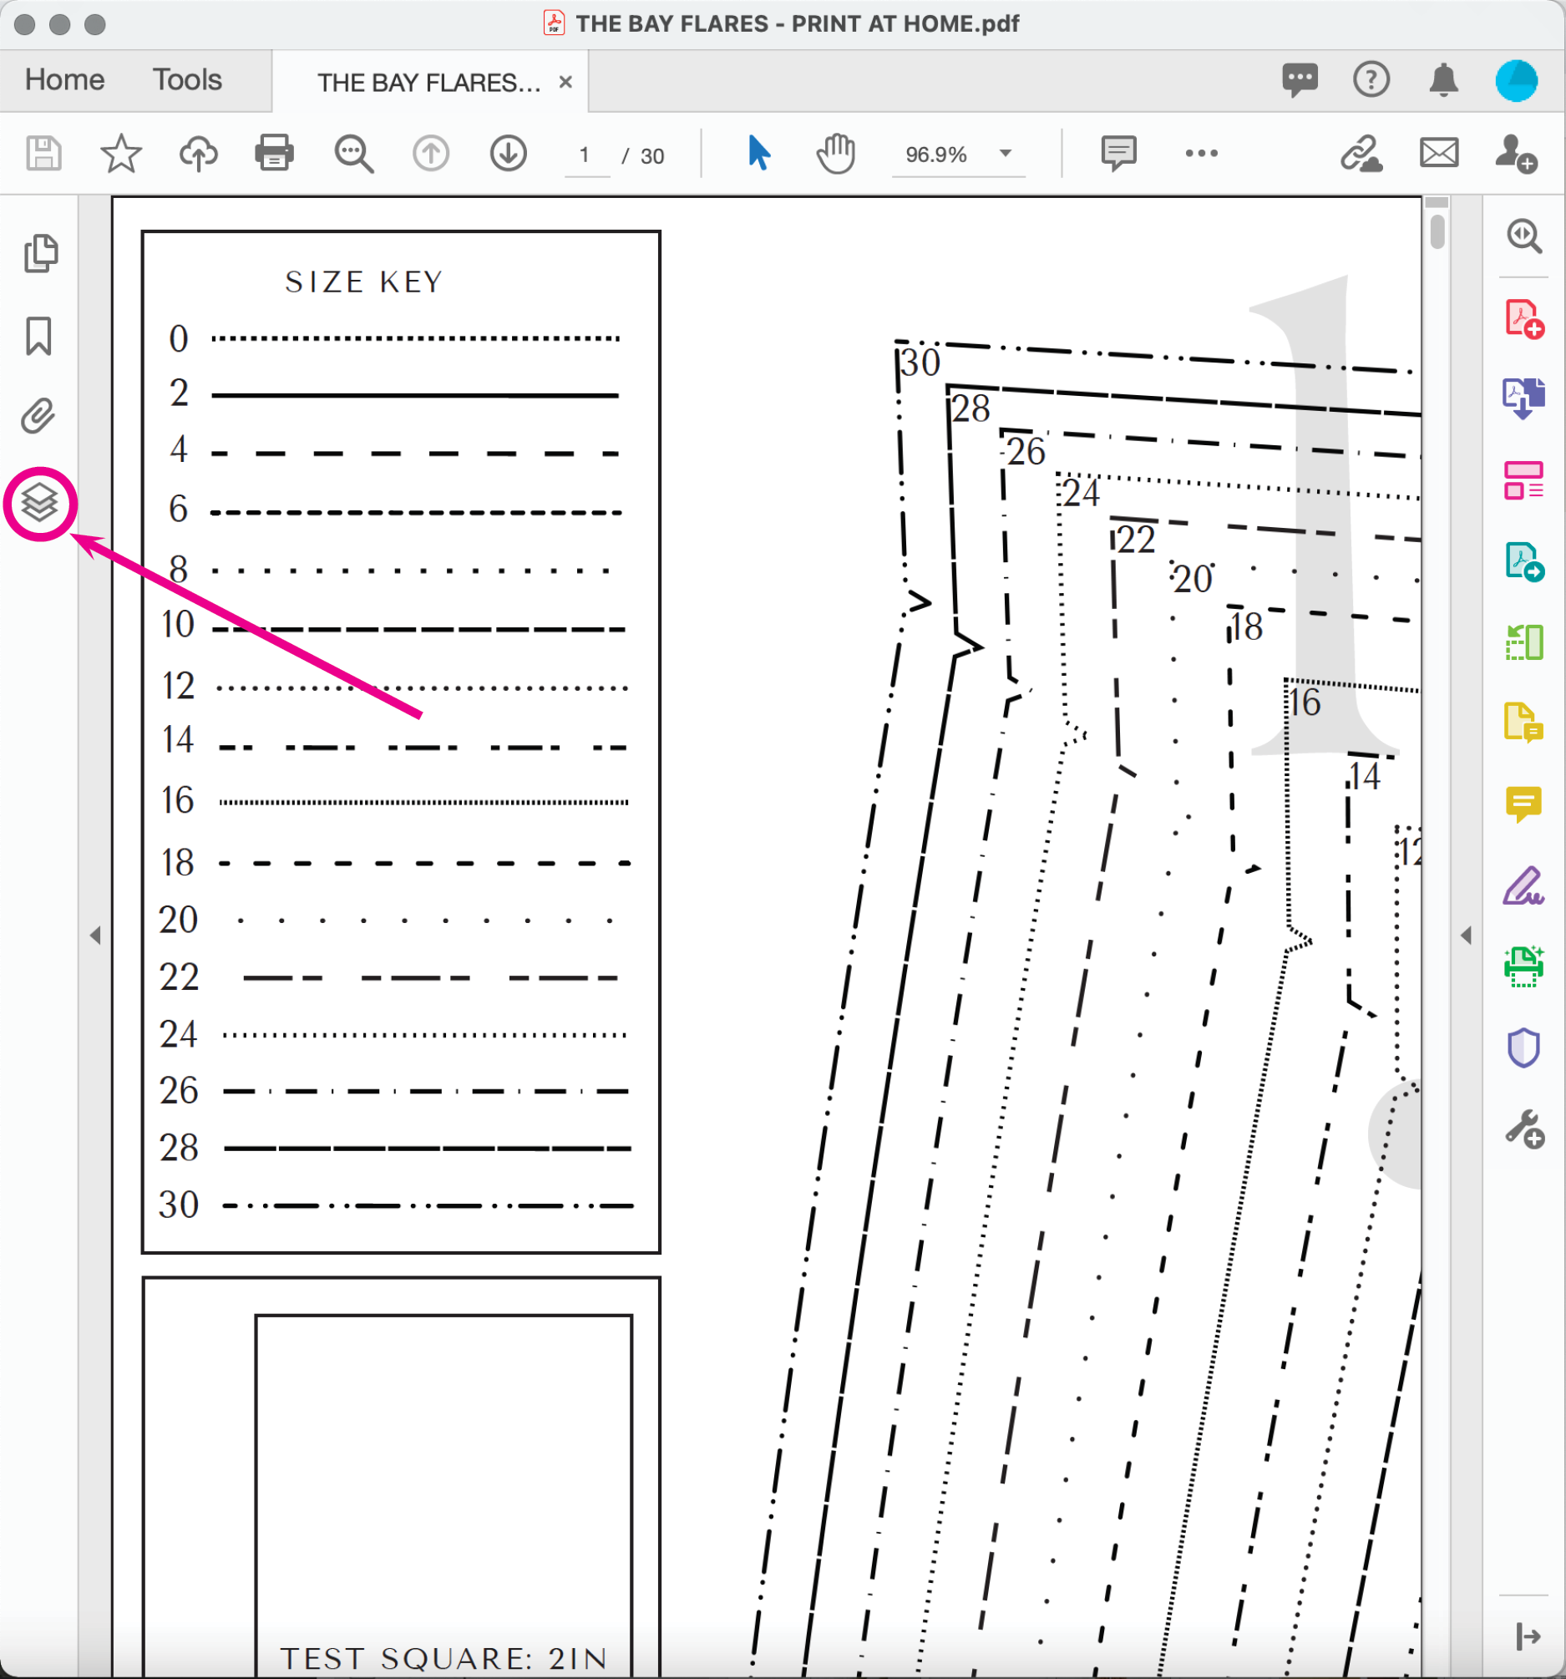Screen dimensions: 1566x1679
Task: Open Fill & Sign tool
Action: 1523,886
